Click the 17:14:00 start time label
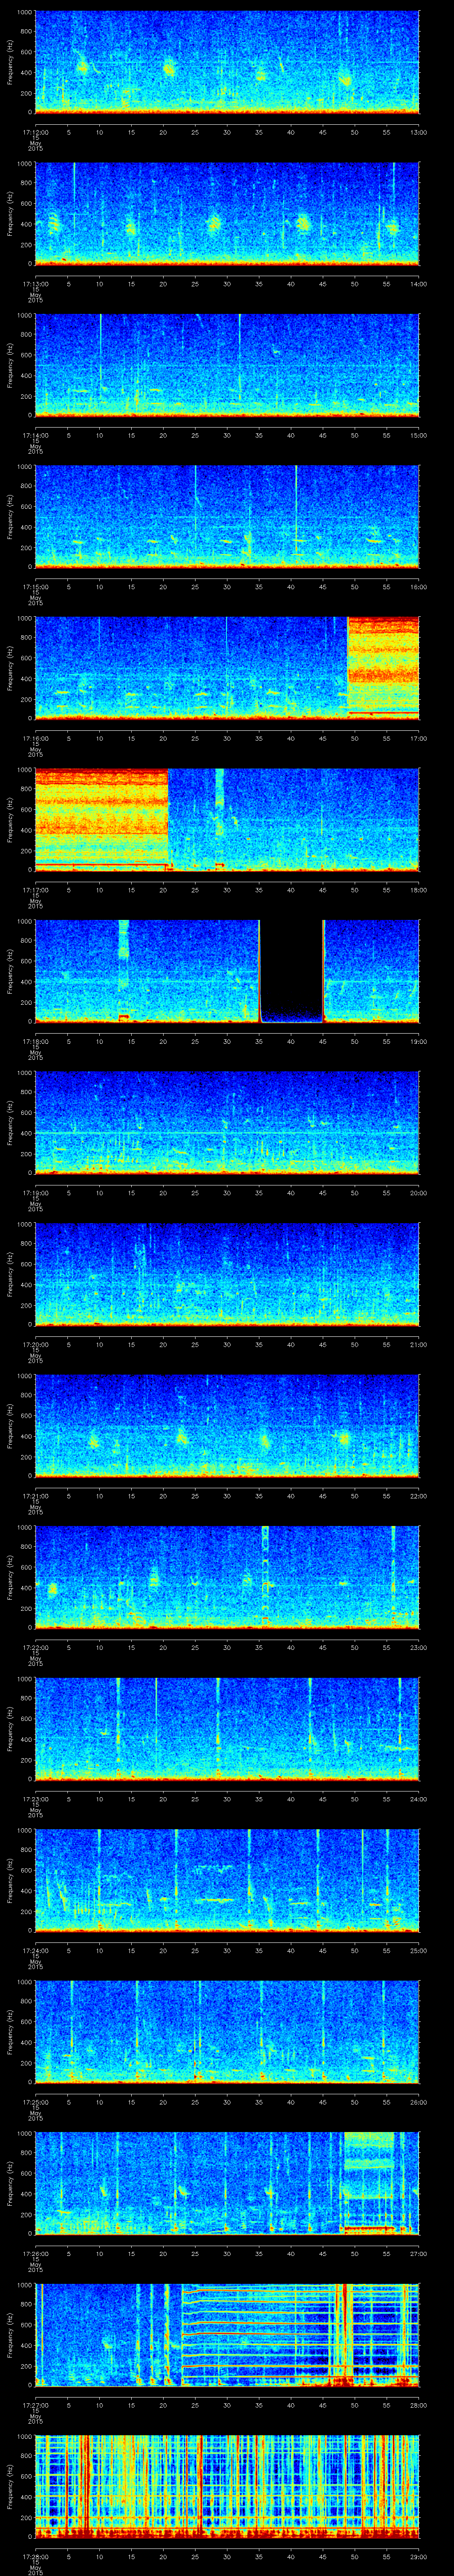Viewport: 454px width, 2576px height. [35, 434]
